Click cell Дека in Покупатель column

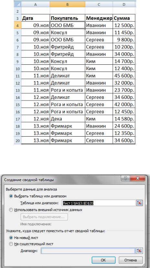pos(68,119)
